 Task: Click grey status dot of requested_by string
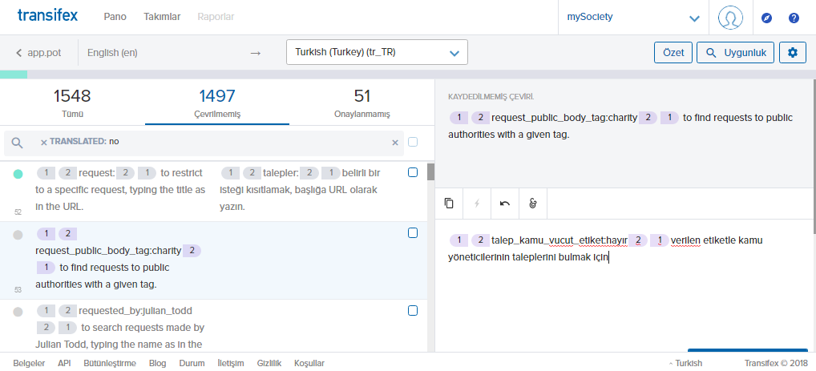[x=18, y=313]
